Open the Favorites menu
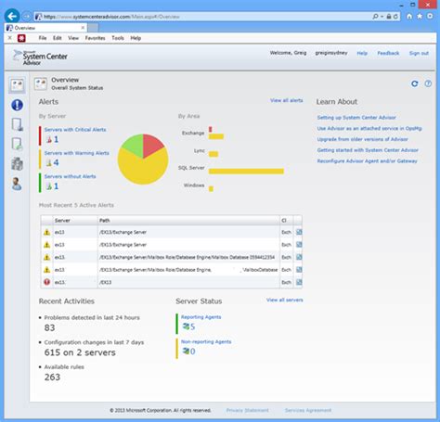 click(95, 38)
